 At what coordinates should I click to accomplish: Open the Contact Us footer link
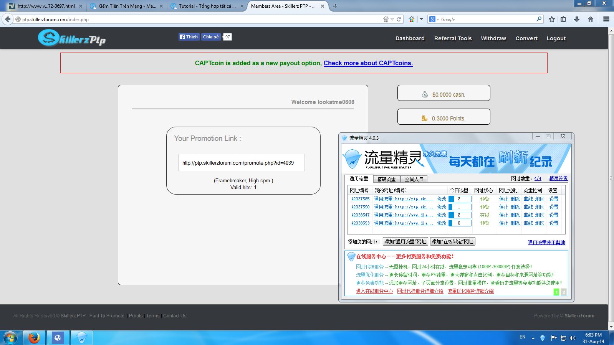click(x=175, y=316)
